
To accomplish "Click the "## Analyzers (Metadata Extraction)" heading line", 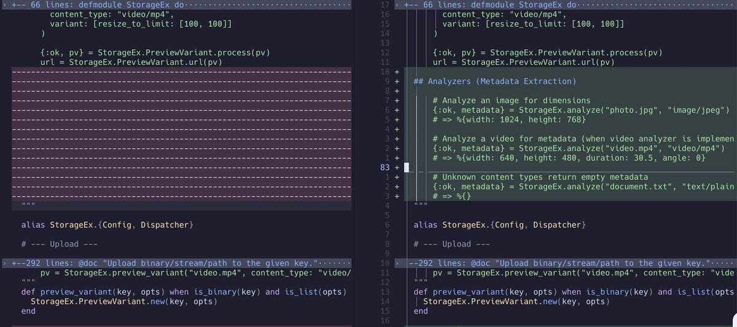I will coord(495,81).
